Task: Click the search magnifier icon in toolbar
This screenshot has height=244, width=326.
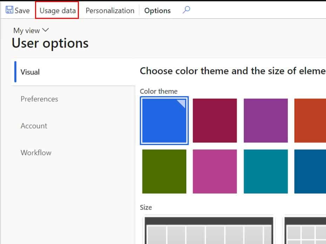Action: coord(186,10)
